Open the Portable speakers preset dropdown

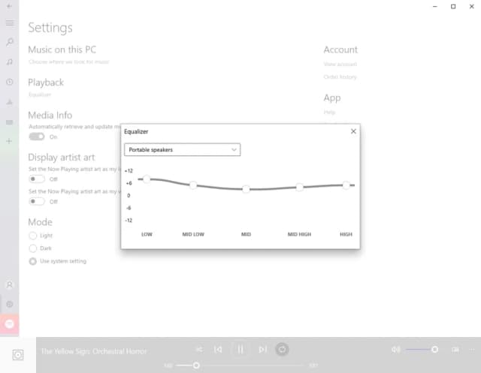[182, 150]
